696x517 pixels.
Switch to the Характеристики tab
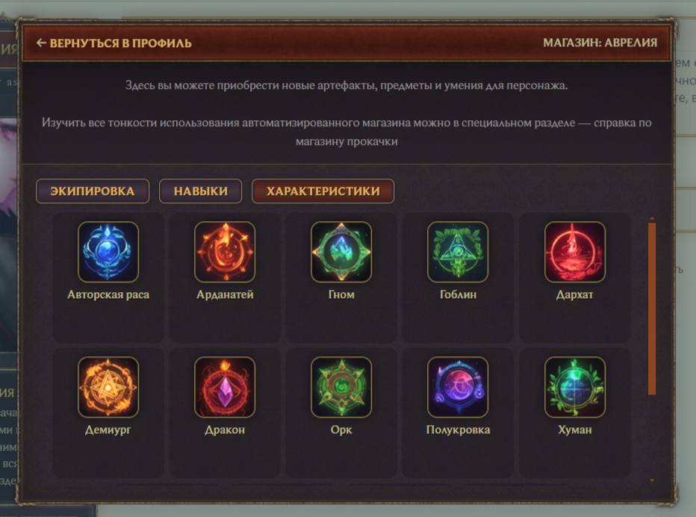point(323,191)
